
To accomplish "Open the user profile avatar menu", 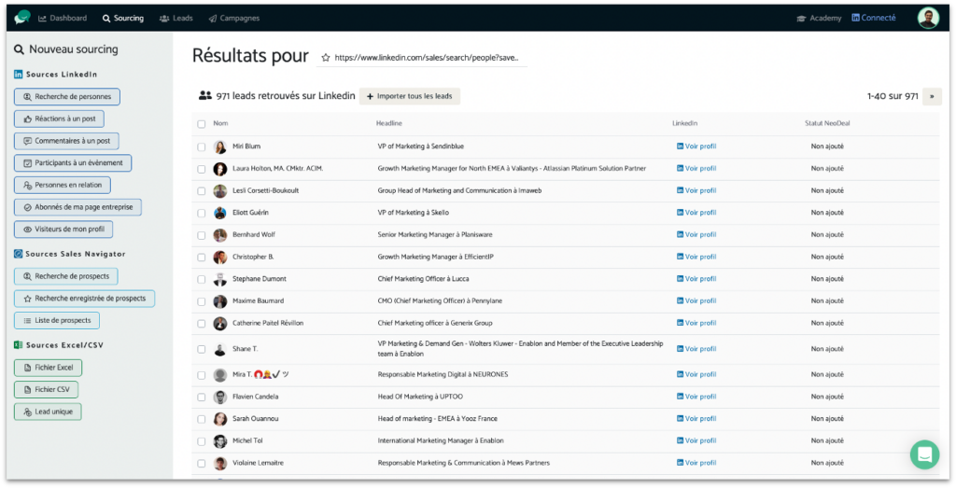I will point(928,19).
